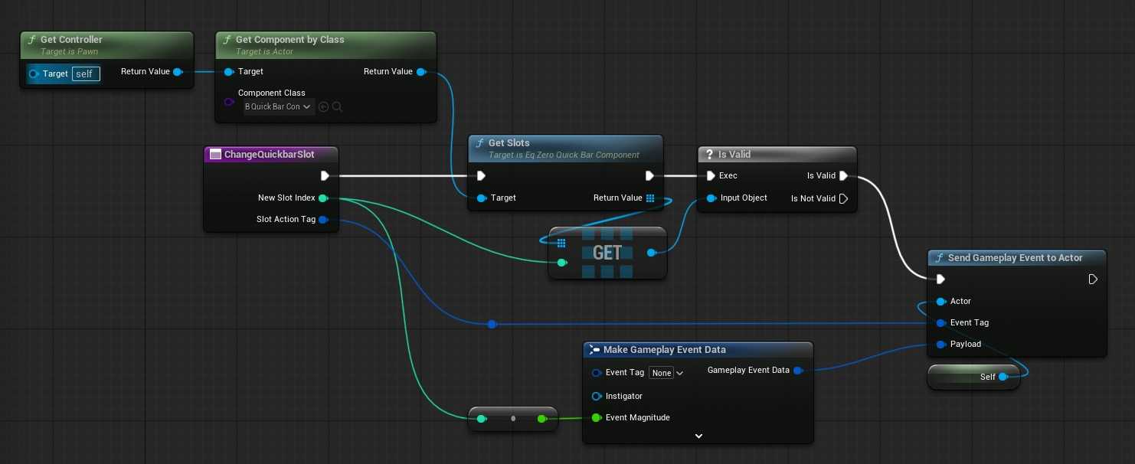Open the Component Class dropdown
1135x464 pixels.
(277, 107)
